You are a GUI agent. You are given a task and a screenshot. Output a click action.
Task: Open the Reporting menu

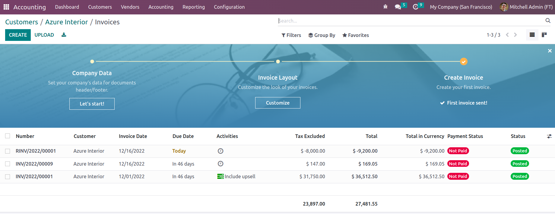[194, 7]
